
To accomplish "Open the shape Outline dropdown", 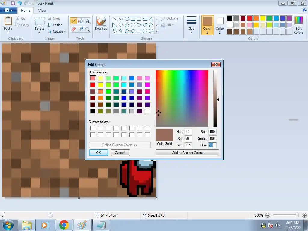I will point(171,18).
